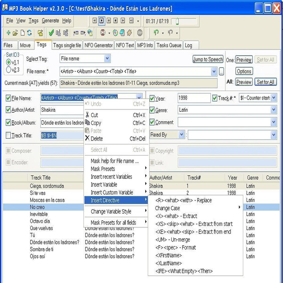The width and height of the screenshot is (283, 283).
Task: Open the green undo history dropdown arrow
Action: [x=163, y=33]
